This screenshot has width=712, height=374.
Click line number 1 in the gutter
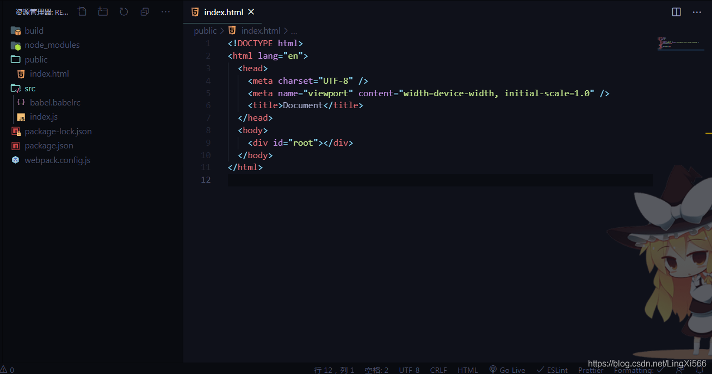tap(208, 43)
